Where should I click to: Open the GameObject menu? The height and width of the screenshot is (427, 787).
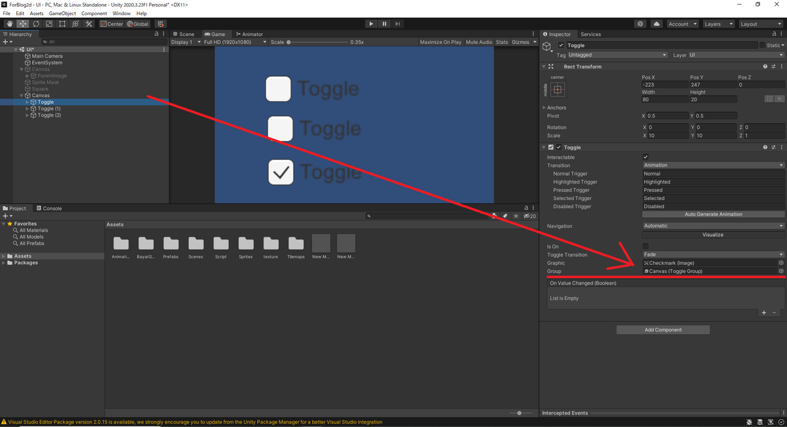click(x=62, y=12)
